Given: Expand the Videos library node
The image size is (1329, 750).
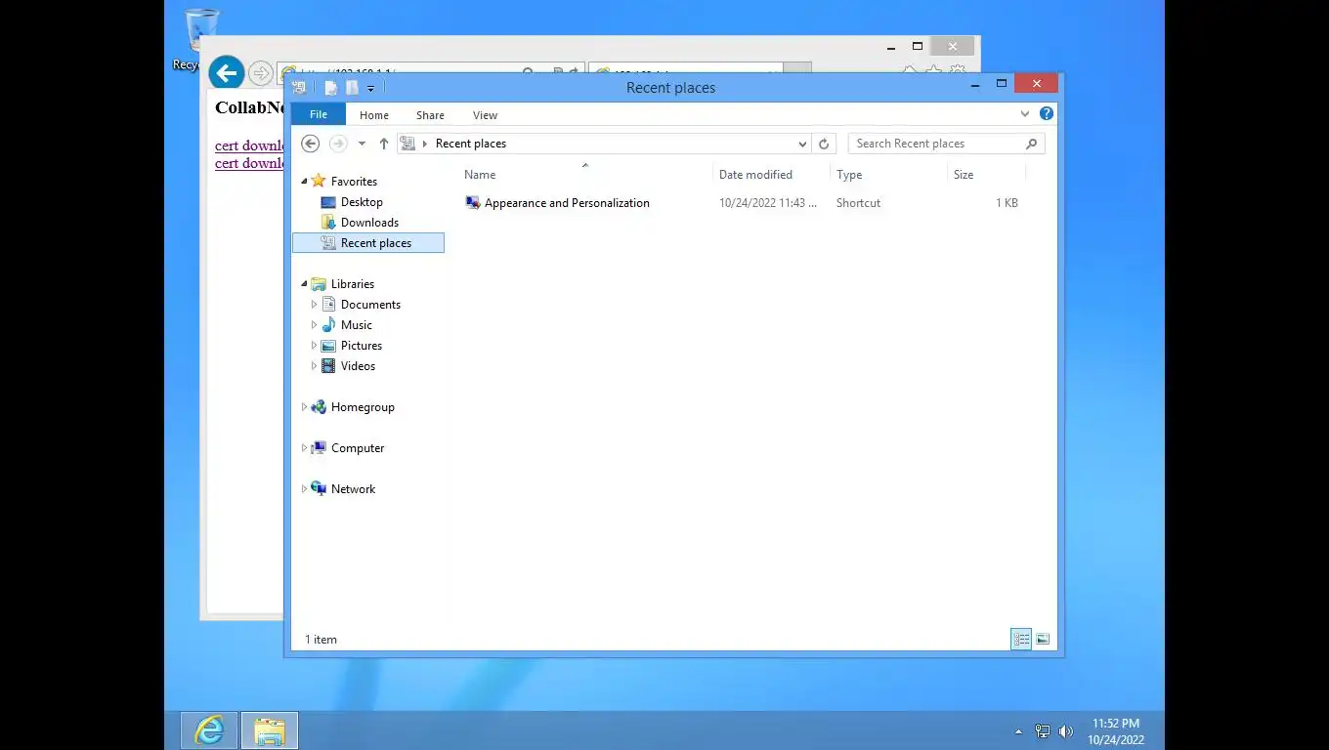Looking at the screenshot, I should (x=314, y=366).
